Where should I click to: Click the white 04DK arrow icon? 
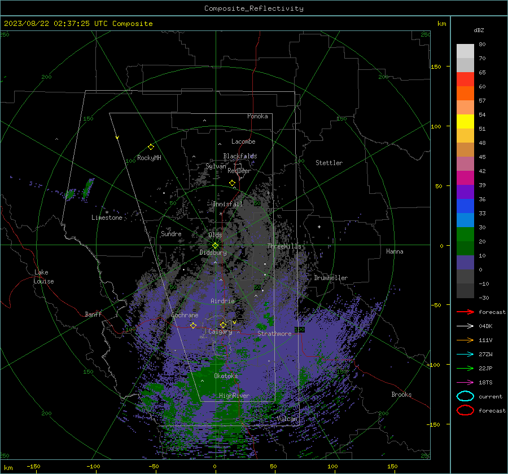point(465,326)
